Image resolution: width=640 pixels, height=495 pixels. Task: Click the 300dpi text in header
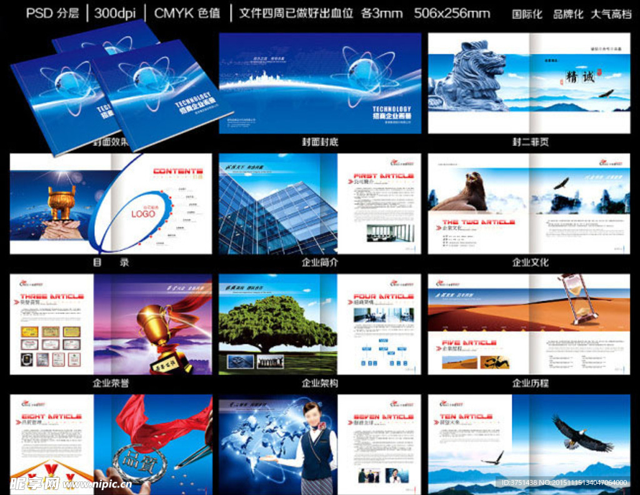pyautogui.click(x=115, y=13)
